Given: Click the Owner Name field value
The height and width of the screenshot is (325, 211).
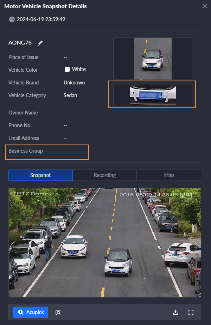Looking at the screenshot, I should (65, 113).
